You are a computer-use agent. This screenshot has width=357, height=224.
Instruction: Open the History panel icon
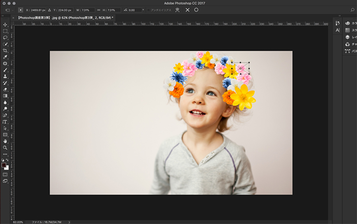tap(338, 23)
